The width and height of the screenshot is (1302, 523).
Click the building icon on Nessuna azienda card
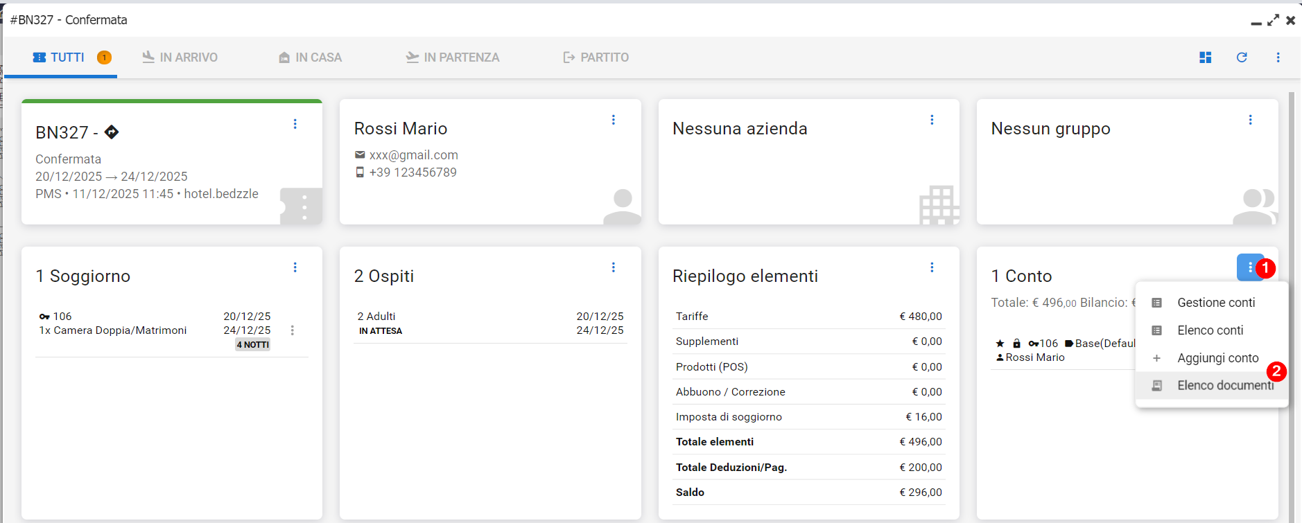coord(939,205)
